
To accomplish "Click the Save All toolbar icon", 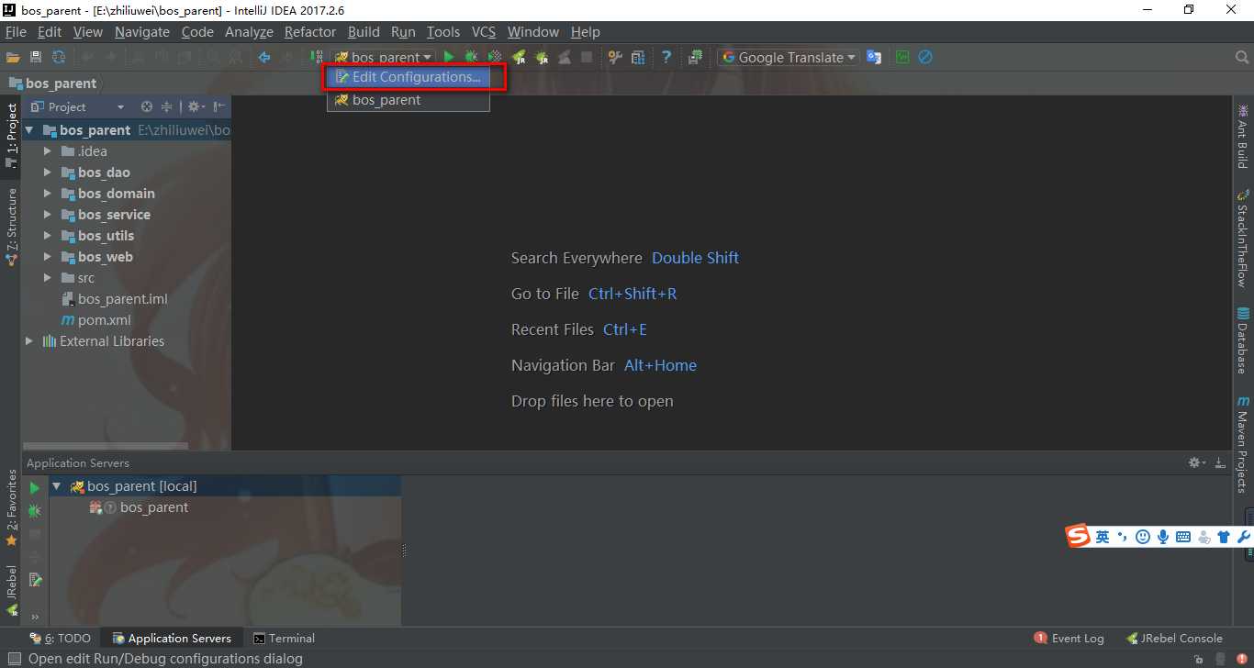I will [x=36, y=57].
